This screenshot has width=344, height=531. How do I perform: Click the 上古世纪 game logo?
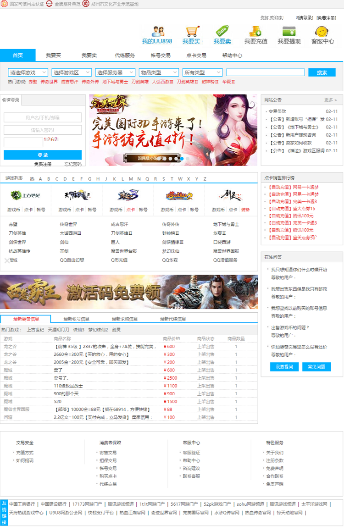coord(26,195)
